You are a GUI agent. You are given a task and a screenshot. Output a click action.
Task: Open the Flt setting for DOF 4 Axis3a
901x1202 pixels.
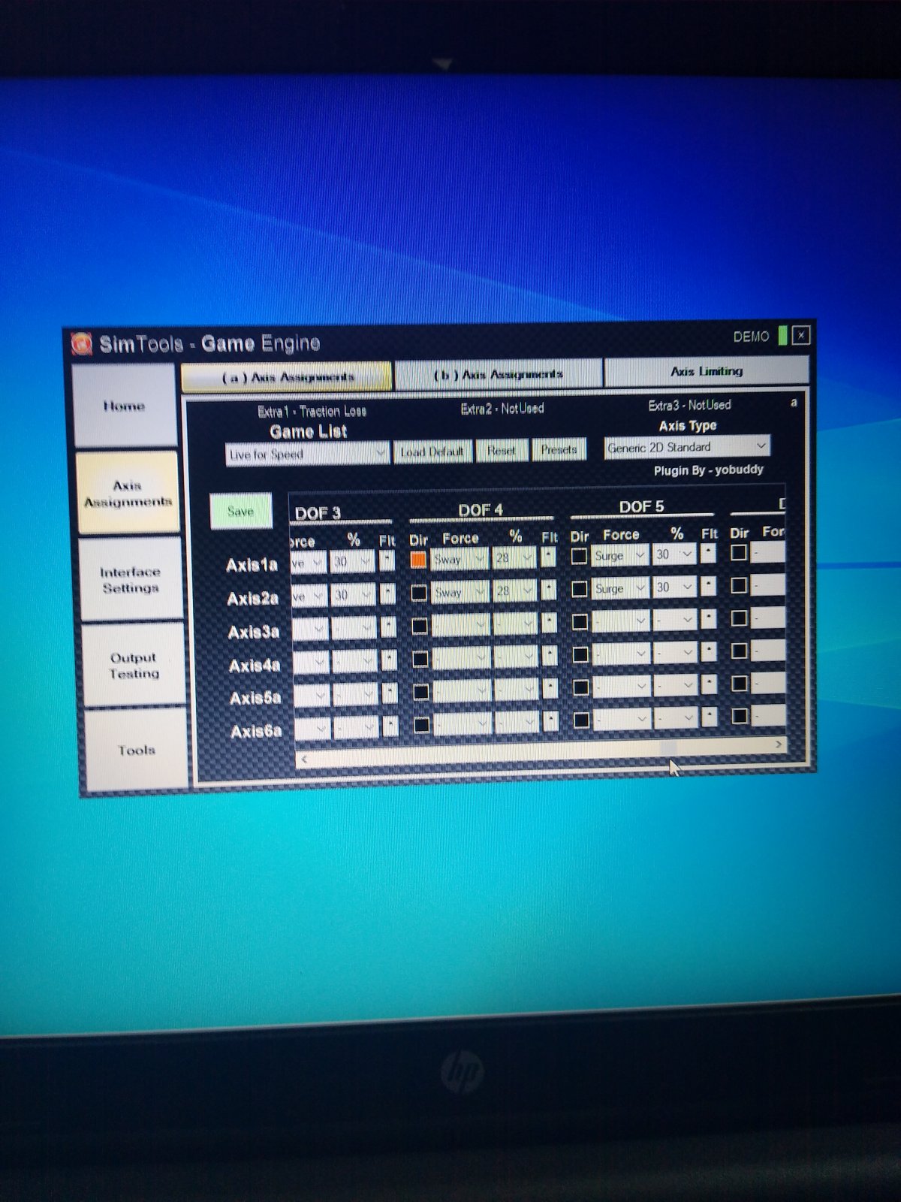(550, 623)
